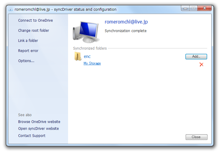Click the red X remove folder icon
Viewport: 220px width, 153px height.
(201, 64)
